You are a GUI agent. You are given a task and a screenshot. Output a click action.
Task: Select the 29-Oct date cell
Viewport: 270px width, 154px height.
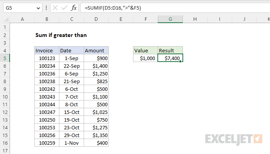[x=71, y=135]
